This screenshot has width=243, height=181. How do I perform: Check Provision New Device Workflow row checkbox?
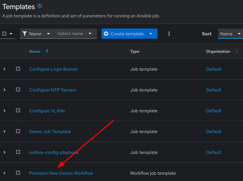pos(18,173)
